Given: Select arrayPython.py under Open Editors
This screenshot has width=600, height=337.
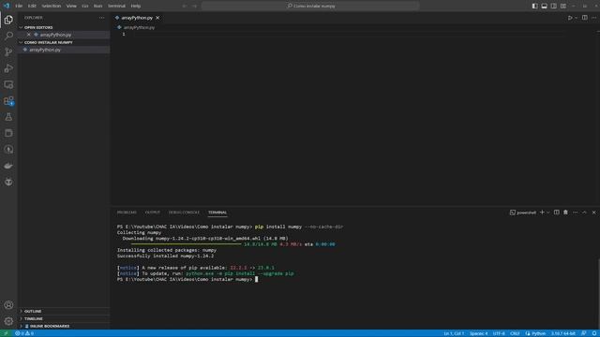Looking at the screenshot, I should click(55, 35).
